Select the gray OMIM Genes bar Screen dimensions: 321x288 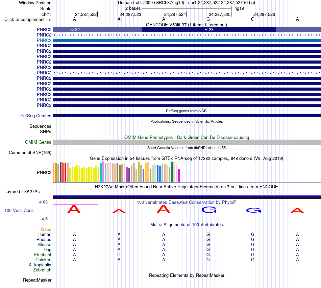(x=187, y=142)
